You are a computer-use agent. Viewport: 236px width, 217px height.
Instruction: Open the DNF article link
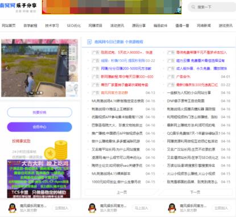click(186, 101)
